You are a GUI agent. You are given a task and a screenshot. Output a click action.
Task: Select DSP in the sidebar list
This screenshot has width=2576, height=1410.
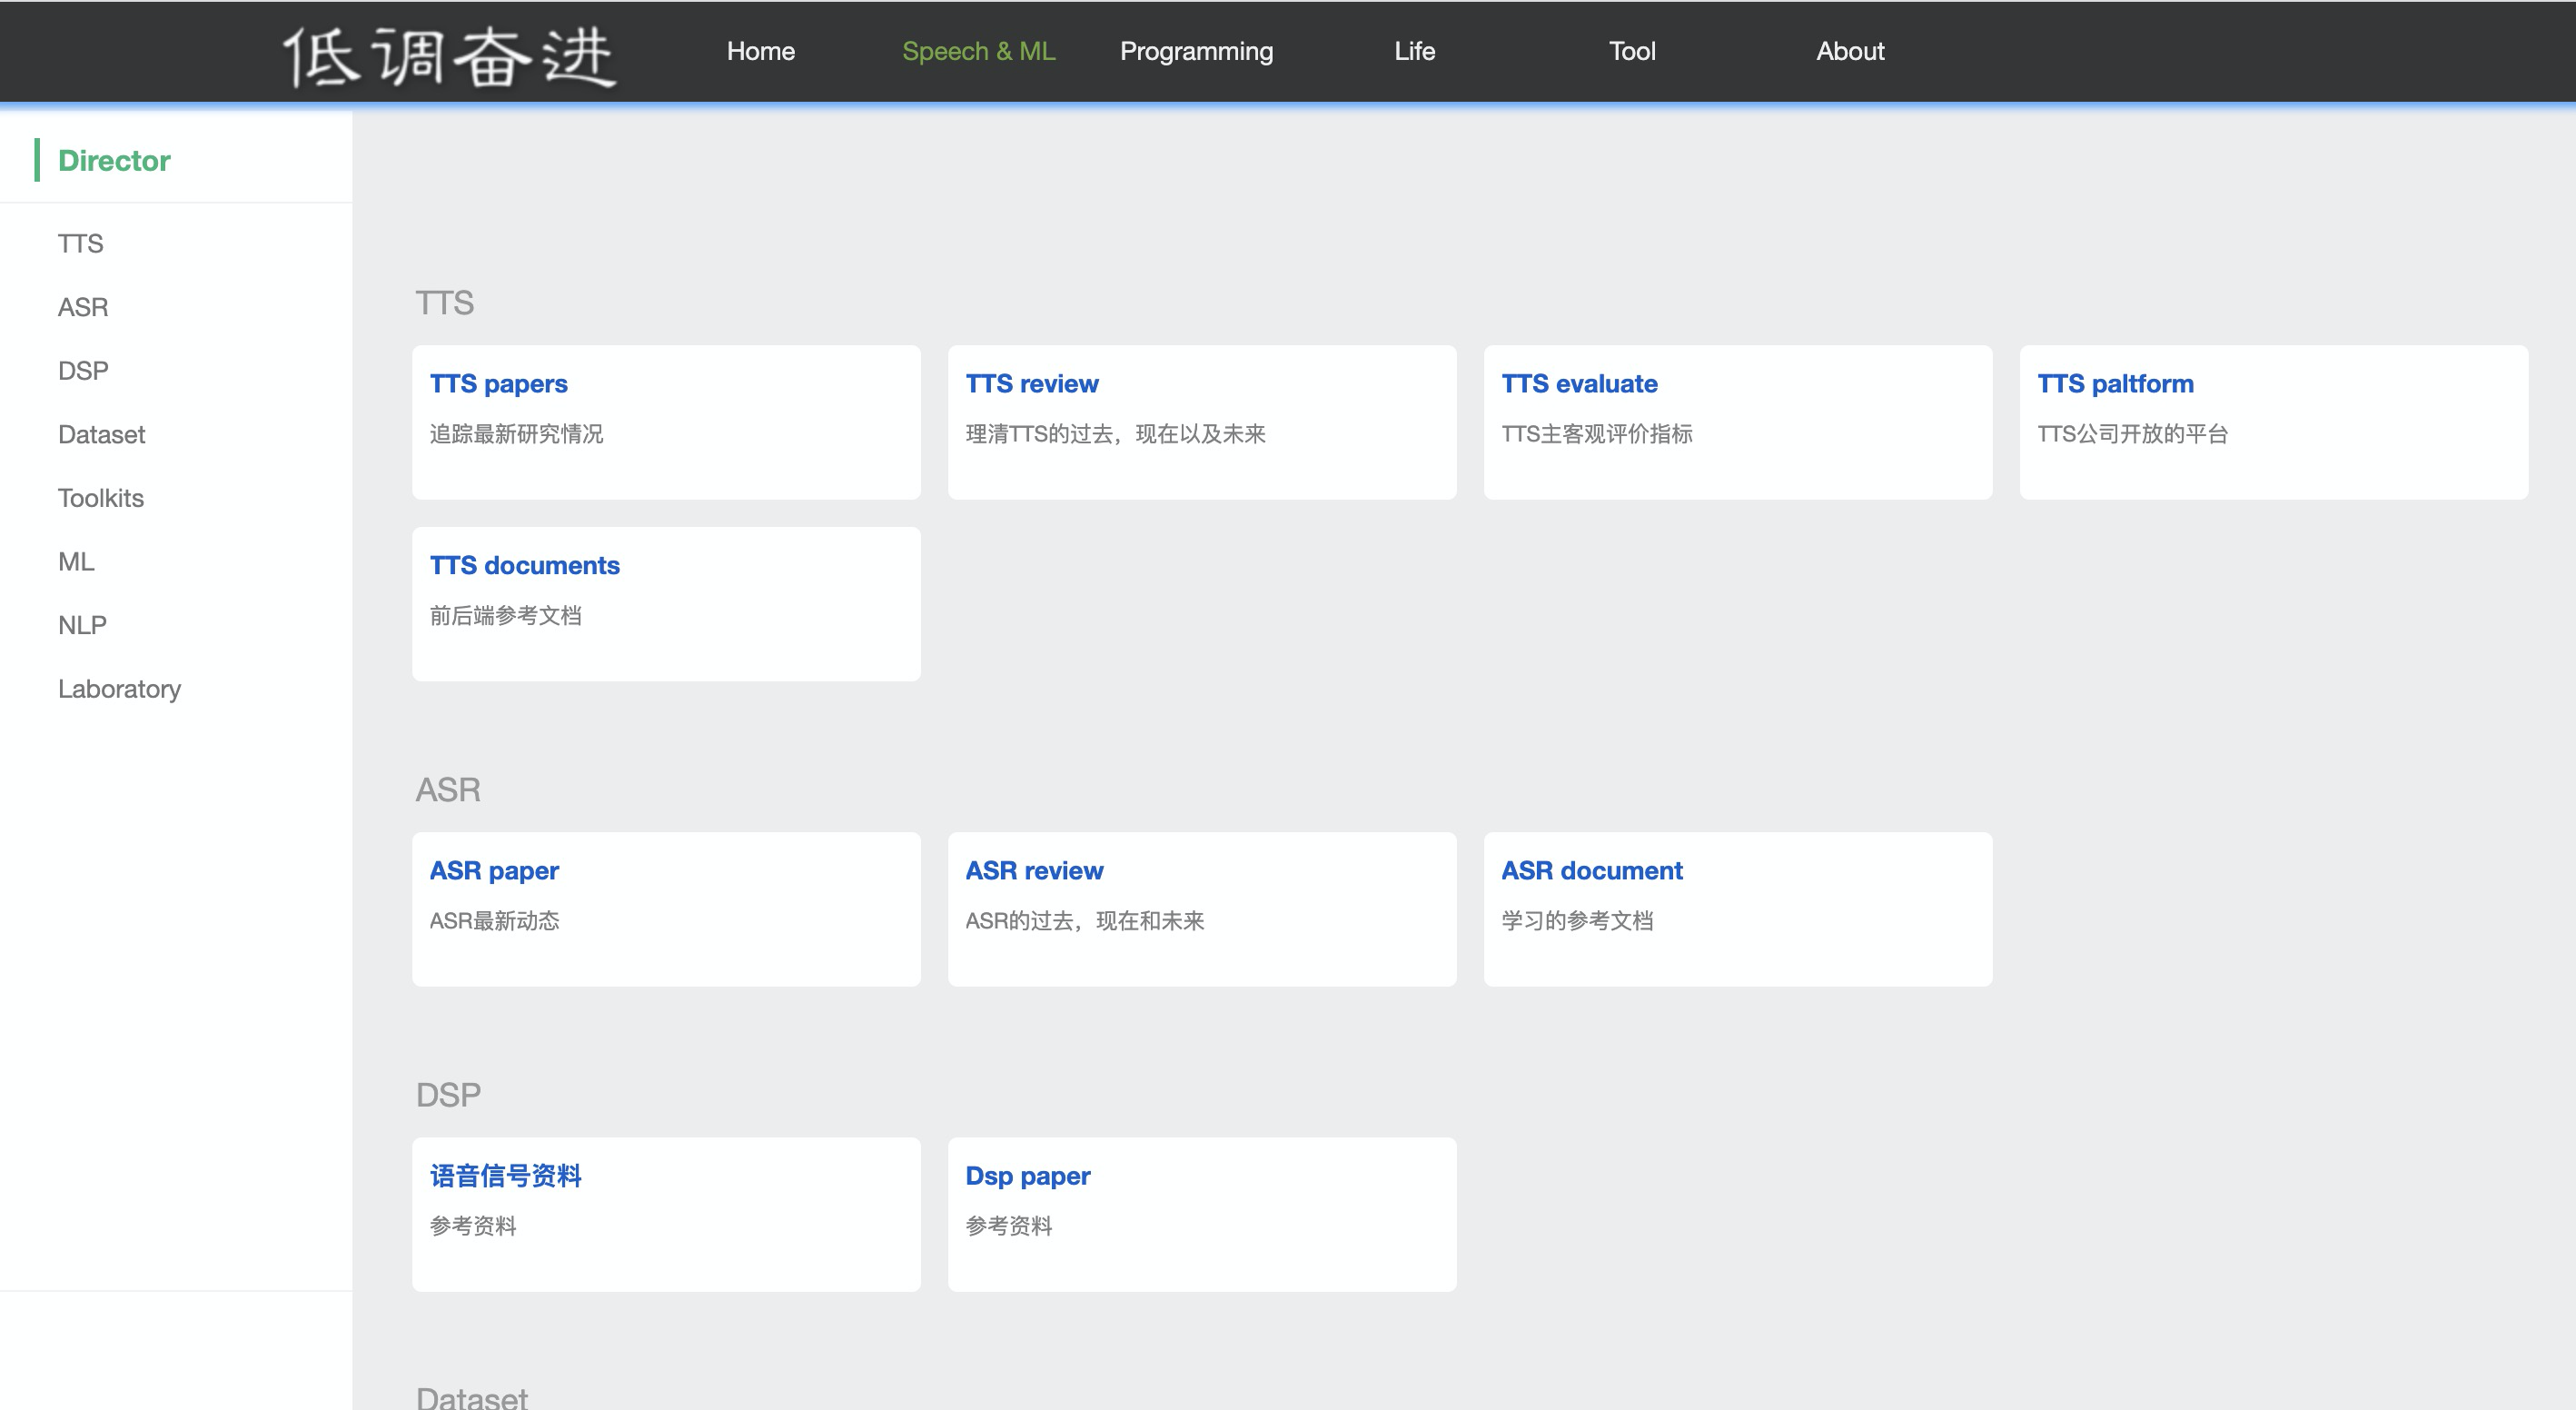[x=83, y=371]
